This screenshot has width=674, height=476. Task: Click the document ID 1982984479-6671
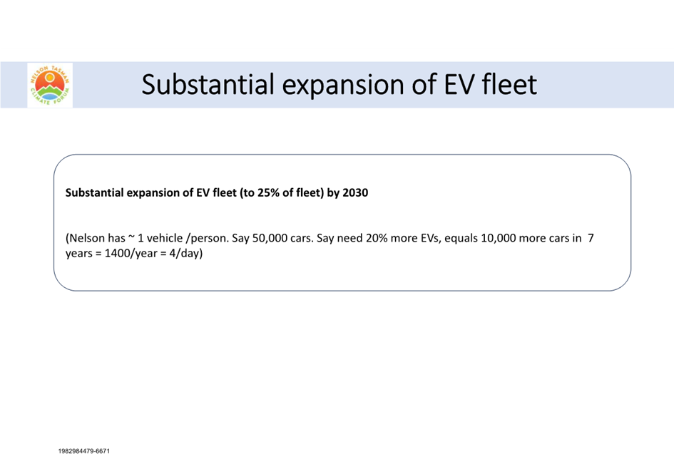84,451
